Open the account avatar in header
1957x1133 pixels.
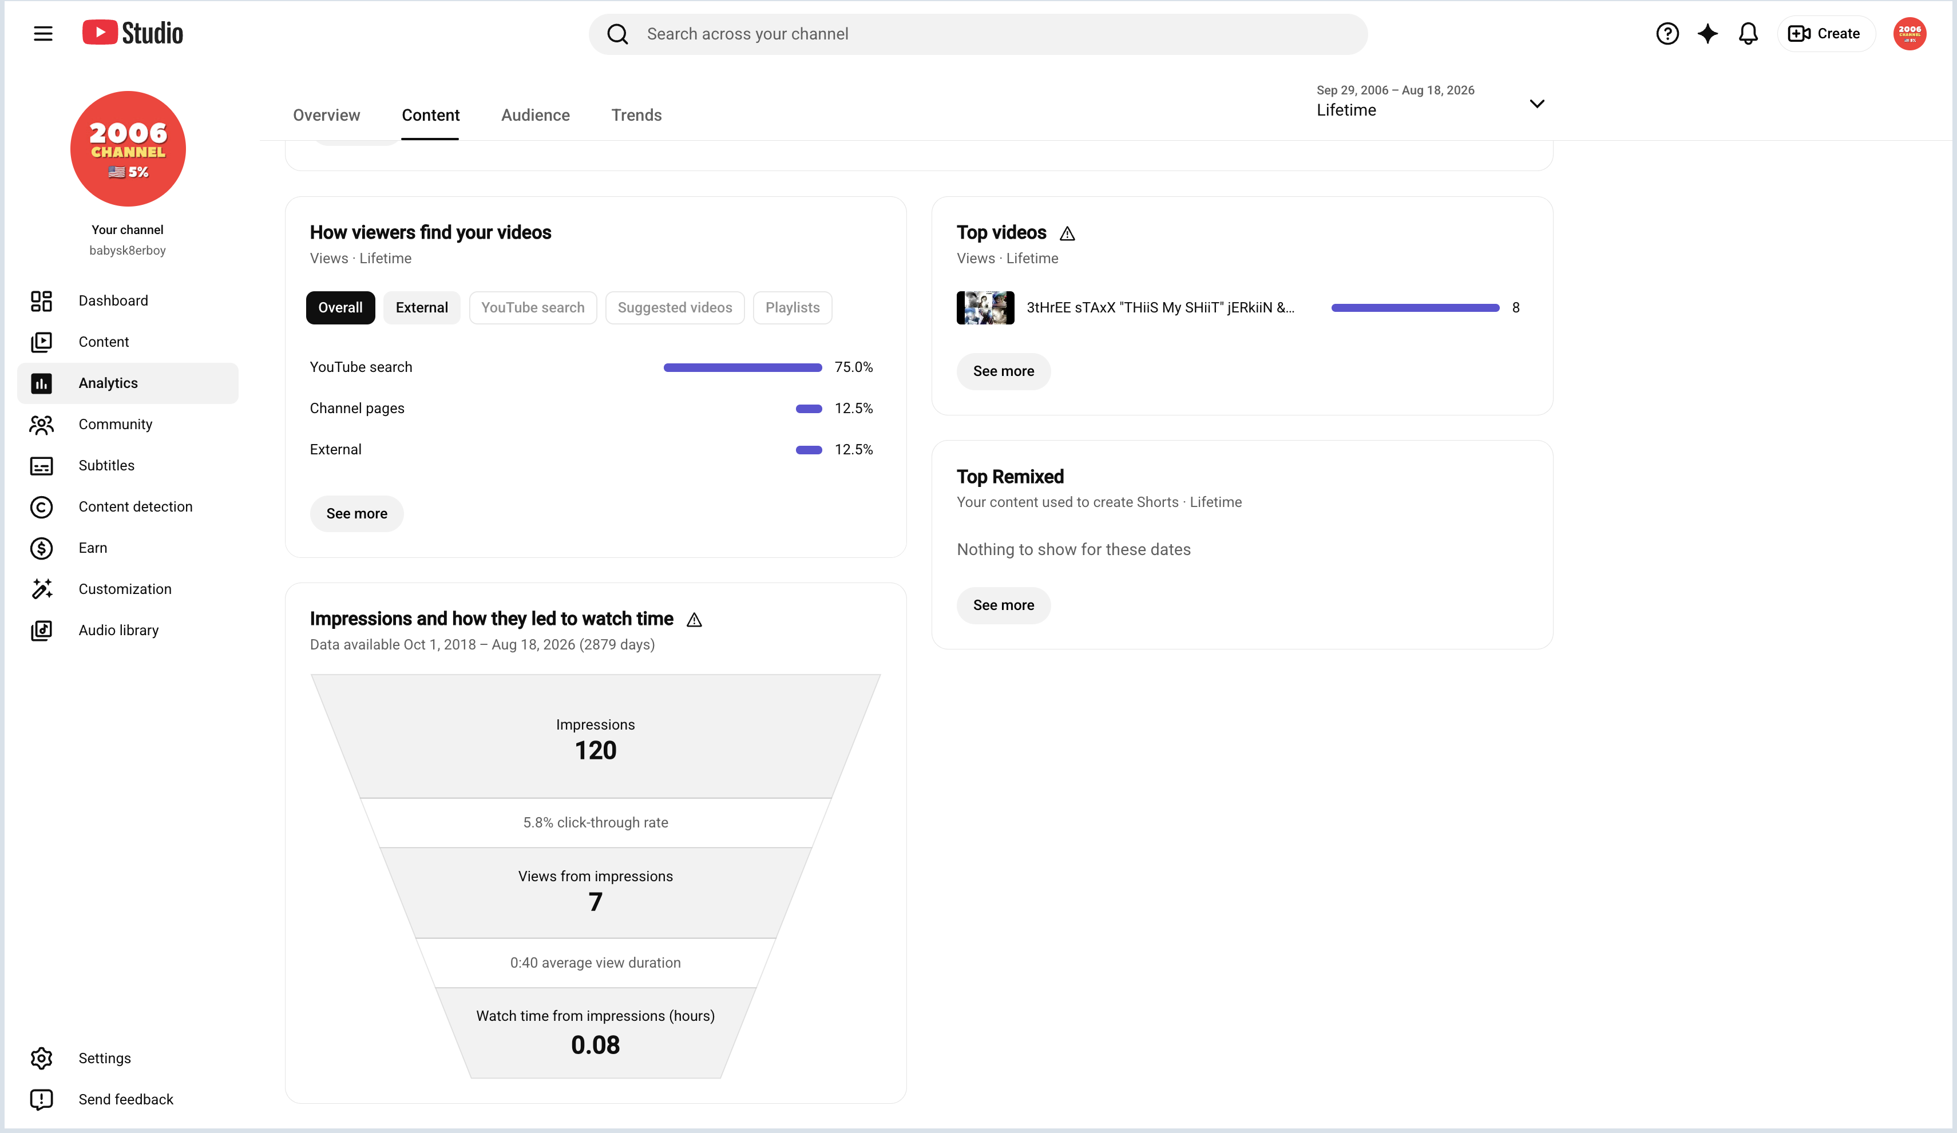click(x=1910, y=33)
